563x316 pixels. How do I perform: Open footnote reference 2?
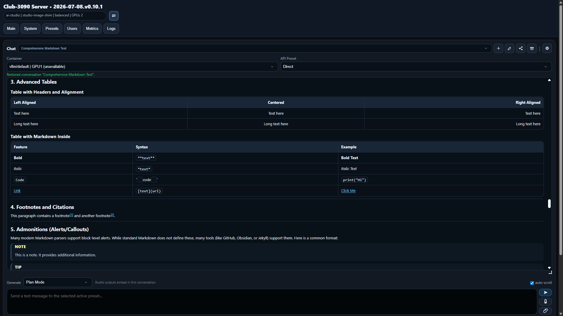coord(112,215)
